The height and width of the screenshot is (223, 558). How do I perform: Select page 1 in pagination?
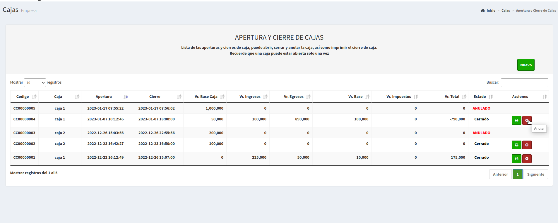pos(517,174)
